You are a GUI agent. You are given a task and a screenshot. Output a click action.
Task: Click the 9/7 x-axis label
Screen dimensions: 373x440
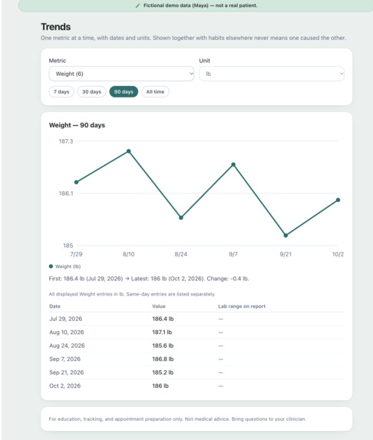[233, 254]
